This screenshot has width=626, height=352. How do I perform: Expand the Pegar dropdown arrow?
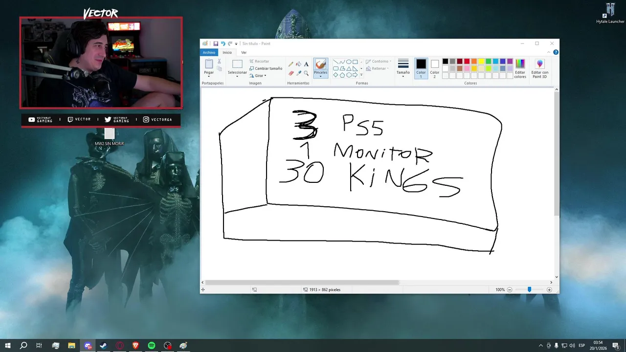tap(209, 76)
